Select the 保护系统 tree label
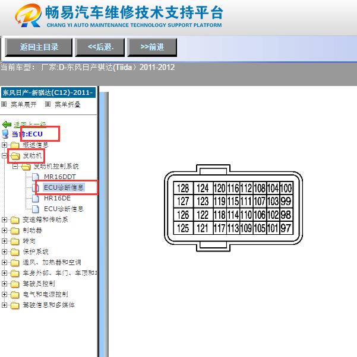357x357 pixels. coord(36,251)
